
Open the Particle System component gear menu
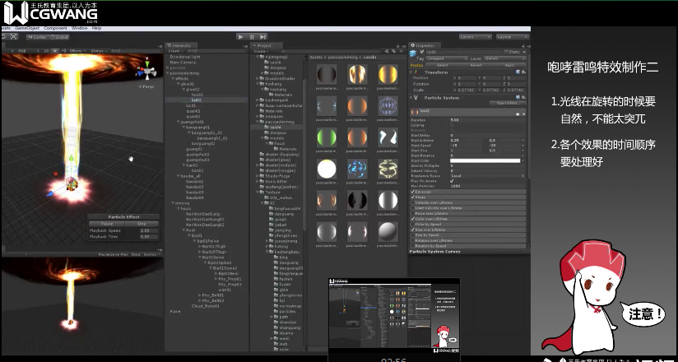(523, 98)
